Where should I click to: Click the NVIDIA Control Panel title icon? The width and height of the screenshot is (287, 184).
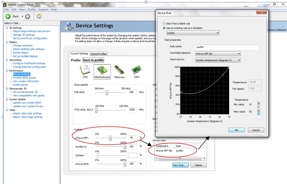click(5, 5)
